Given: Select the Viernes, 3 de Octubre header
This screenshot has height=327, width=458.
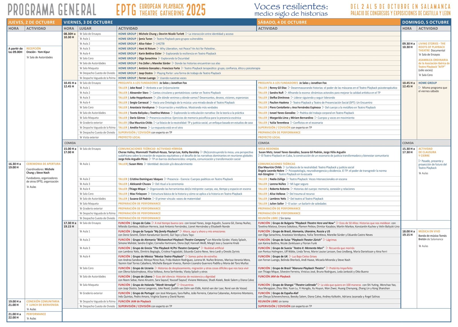Looking at the screenshot, I should point(88,22).
